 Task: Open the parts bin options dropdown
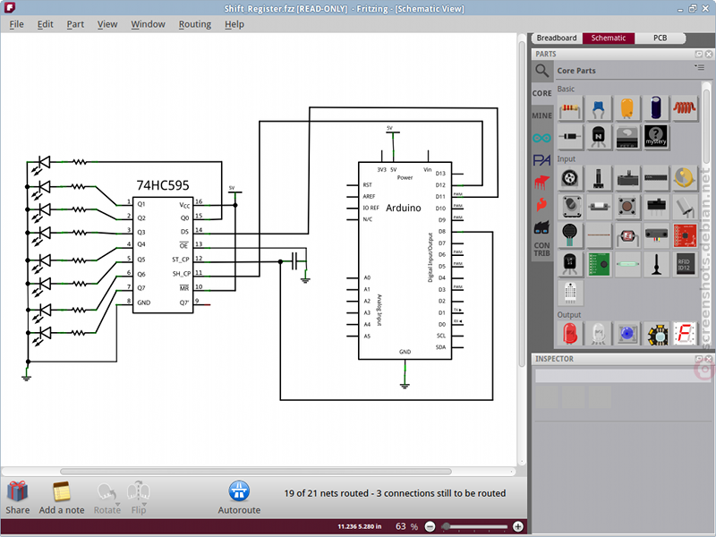click(x=700, y=67)
